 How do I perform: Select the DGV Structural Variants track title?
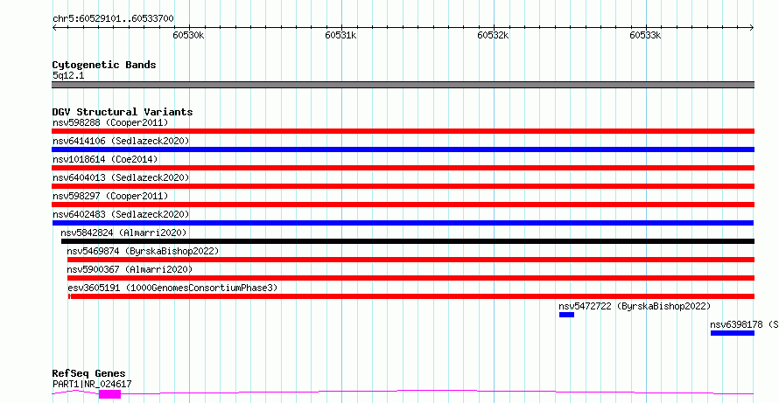(123, 112)
